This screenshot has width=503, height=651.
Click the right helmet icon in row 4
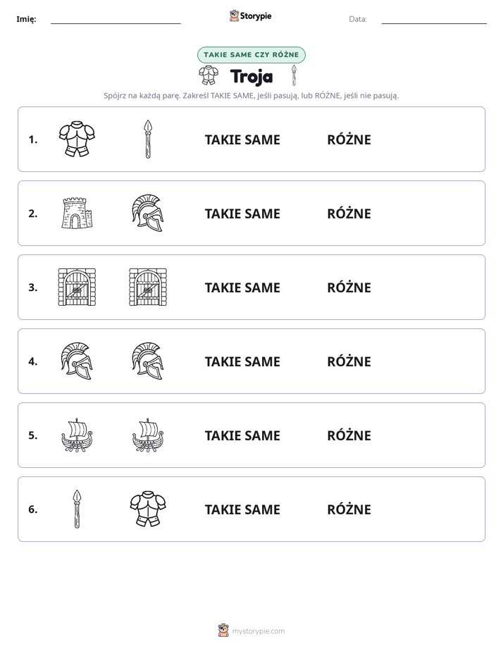click(x=148, y=361)
